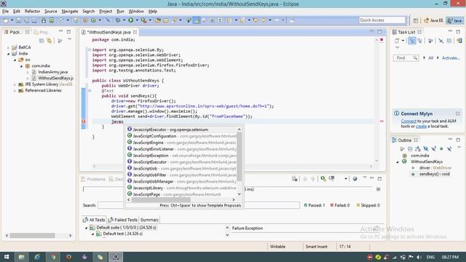Click Collapse All in Package Explorer
This screenshot has height=262, width=466.
[42, 41]
